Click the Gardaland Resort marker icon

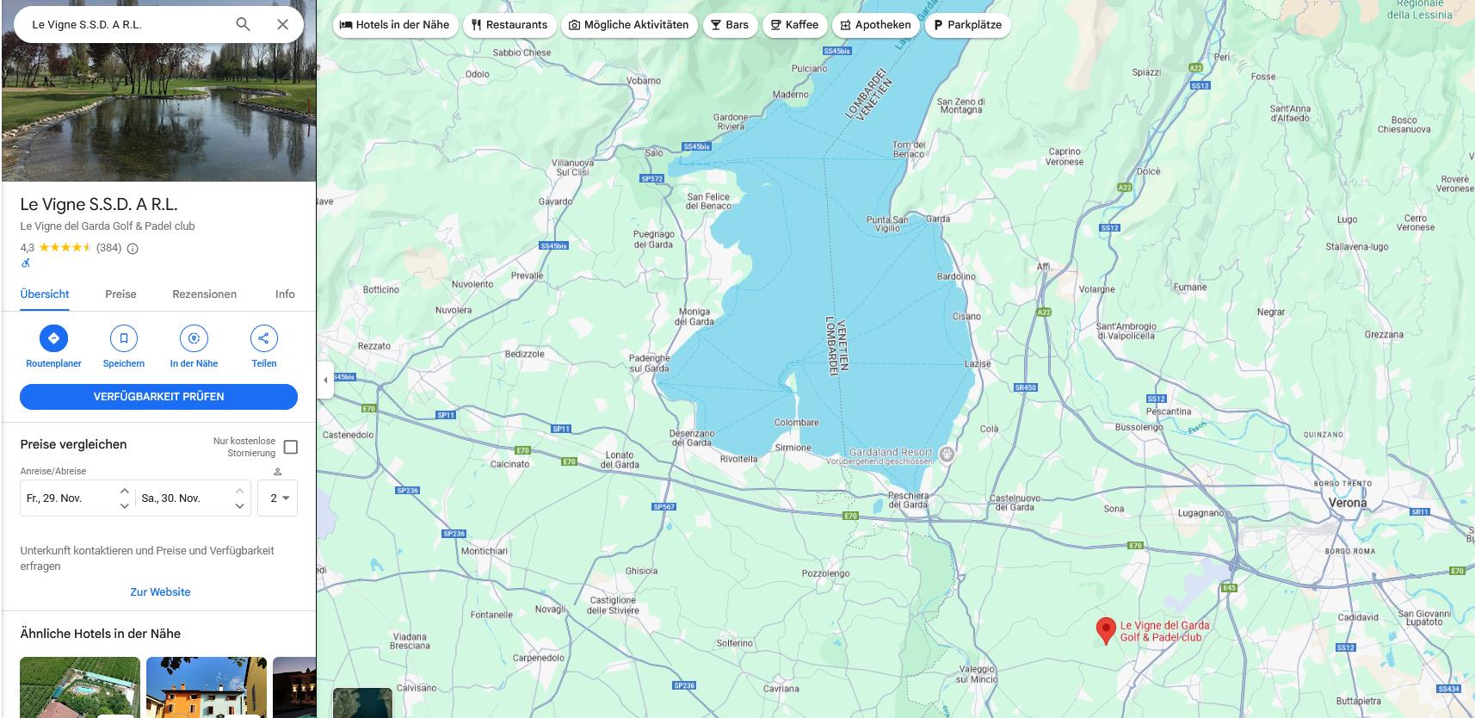click(x=947, y=454)
